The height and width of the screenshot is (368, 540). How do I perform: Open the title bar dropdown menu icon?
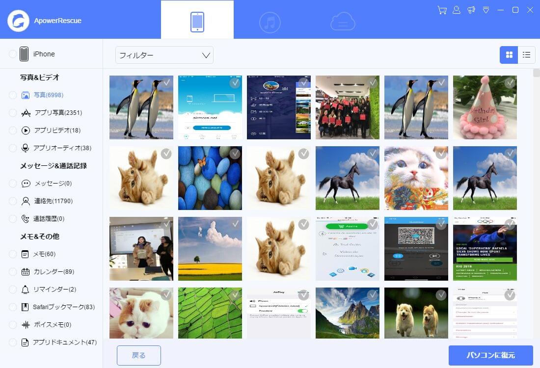486,10
